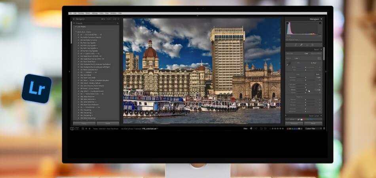Set treatment to Color
376x178 pixels.
pos(306,53)
